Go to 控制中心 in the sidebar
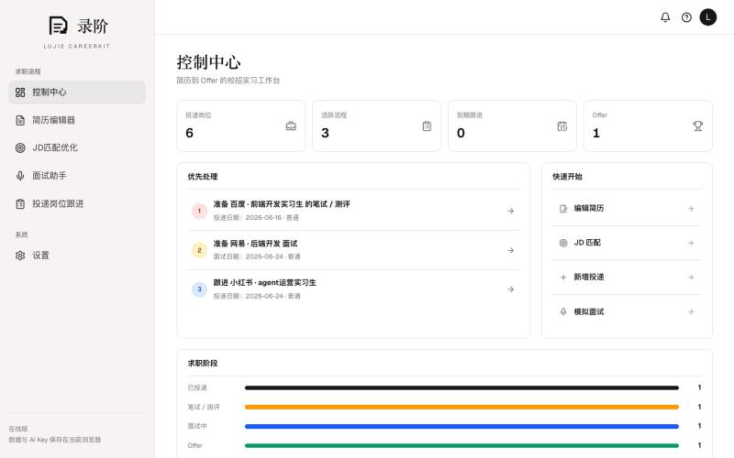This screenshot has width=734, height=458. pyautogui.click(x=77, y=93)
